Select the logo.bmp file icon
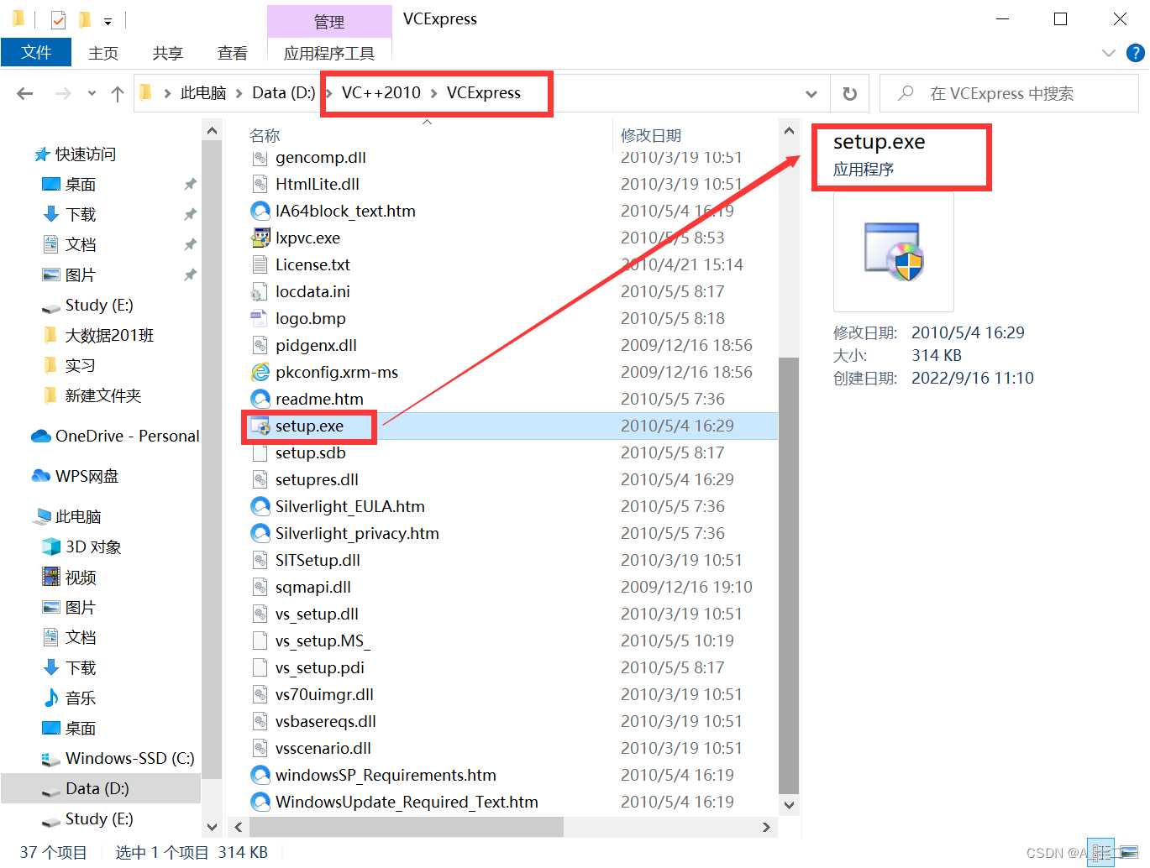This screenshot has height=868, width=1150. [260, 318]
